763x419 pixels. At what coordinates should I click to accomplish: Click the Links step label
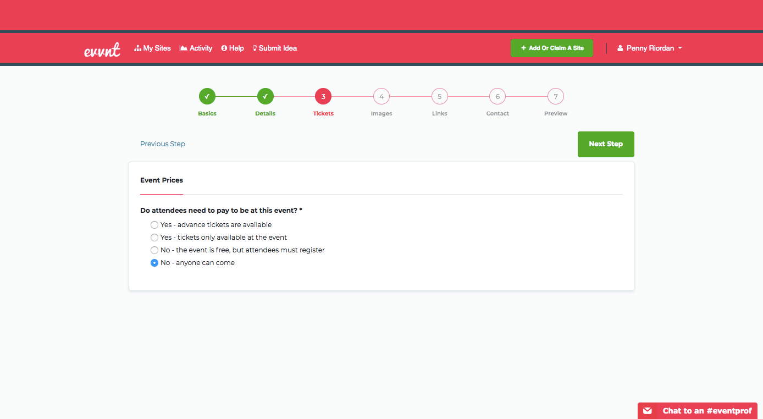click(440, 114)
